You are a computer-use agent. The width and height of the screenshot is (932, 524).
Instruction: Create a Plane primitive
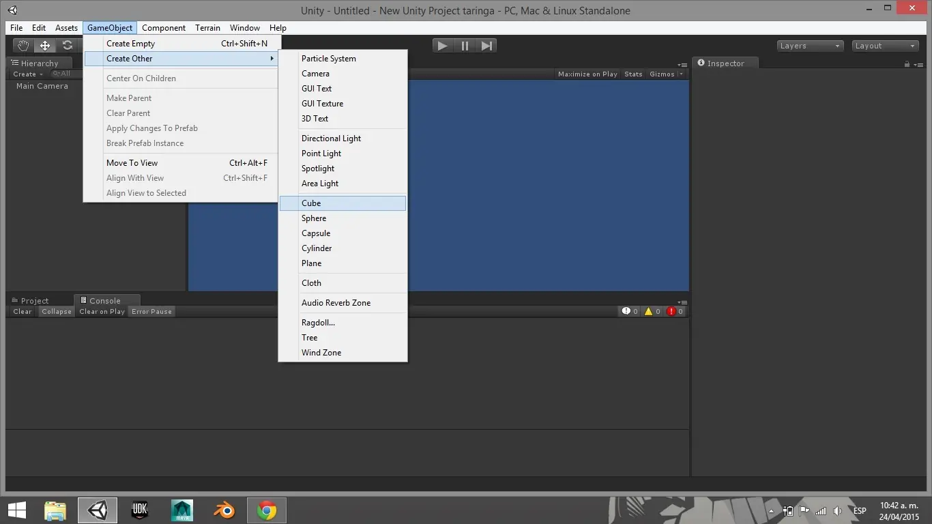point(343,263)
